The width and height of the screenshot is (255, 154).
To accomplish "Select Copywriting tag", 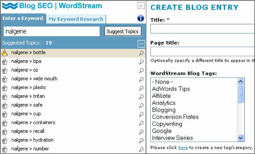I will (x=167, y=124).
